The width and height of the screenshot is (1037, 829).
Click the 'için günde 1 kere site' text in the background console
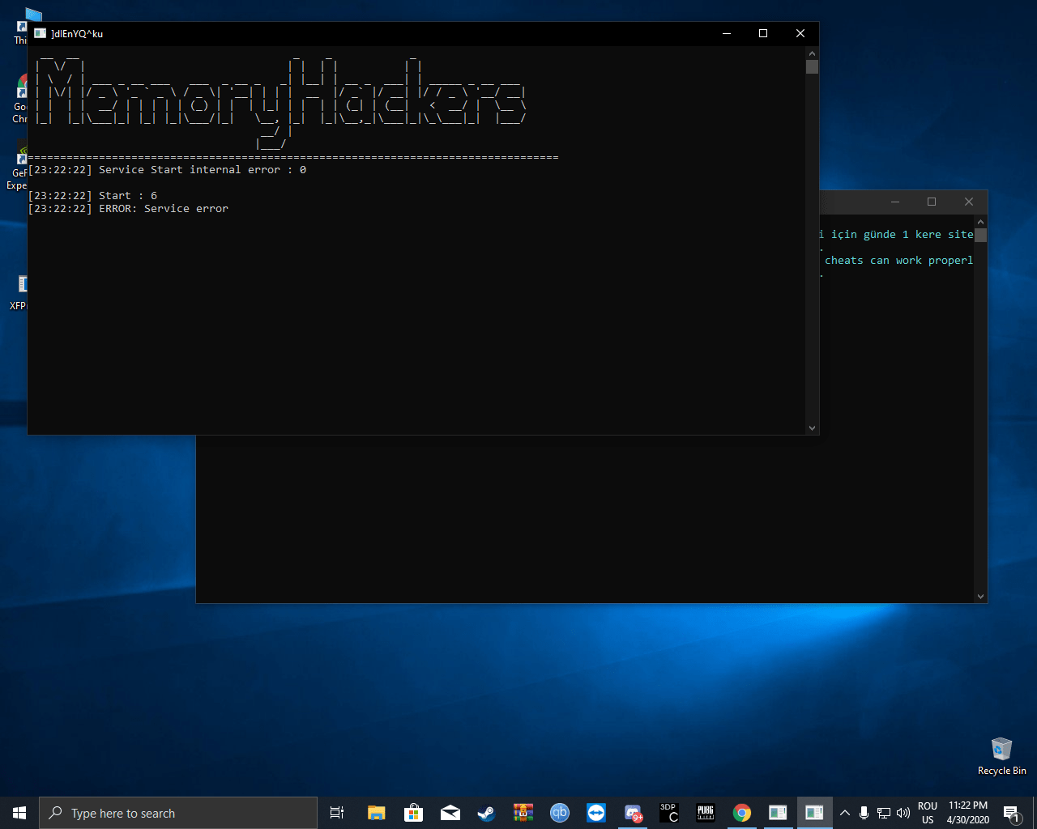point(903,235)
